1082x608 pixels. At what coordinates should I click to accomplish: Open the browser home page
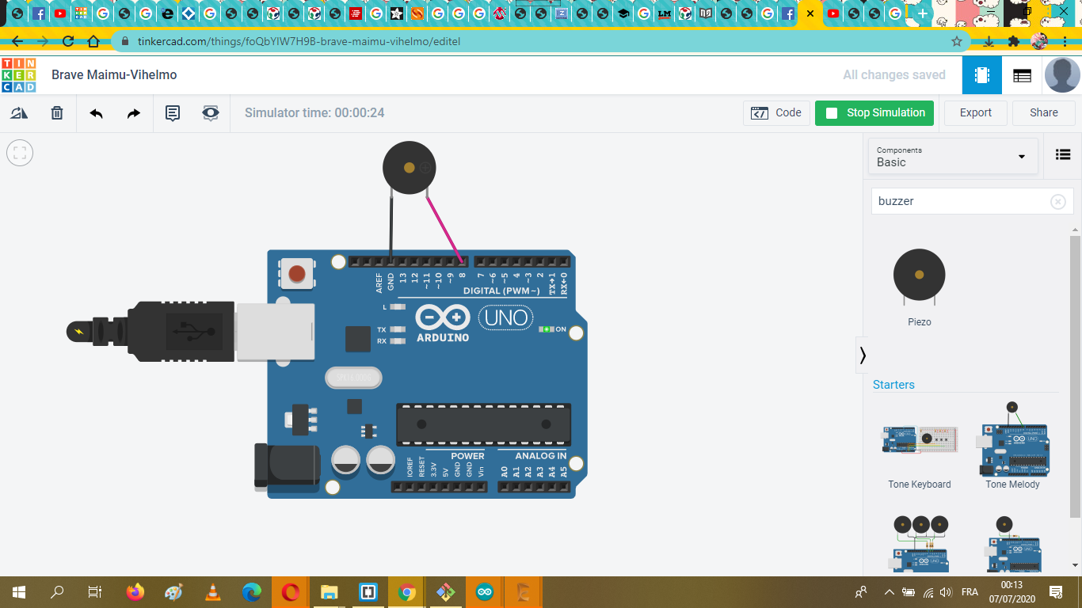point(93,41)
